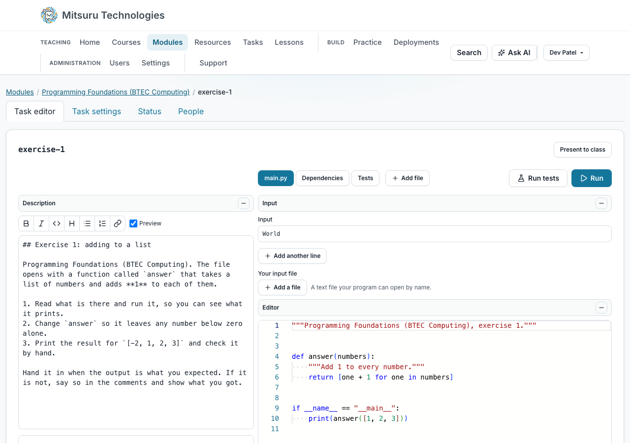Open Settings under Administration

pos(156,63)
